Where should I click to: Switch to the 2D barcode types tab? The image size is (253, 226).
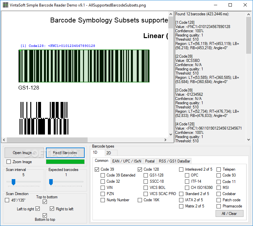111,153
